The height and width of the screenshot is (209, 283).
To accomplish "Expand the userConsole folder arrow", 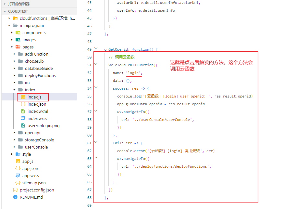I will tap(14, 147).
